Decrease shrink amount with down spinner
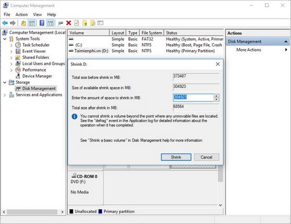Image resolution: width=291 pixels, height=224 pixels. point(217,99)
